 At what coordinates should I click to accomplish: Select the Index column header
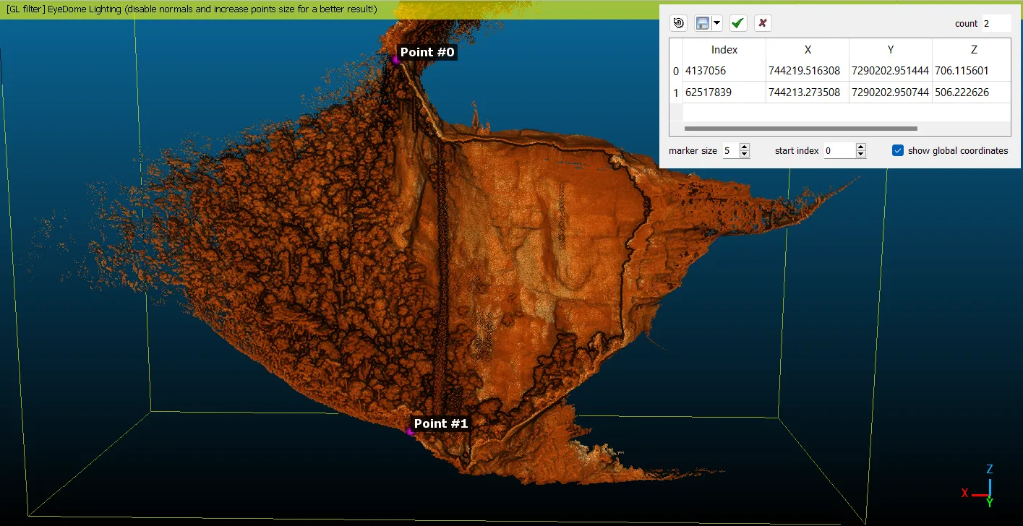[724, 50]
